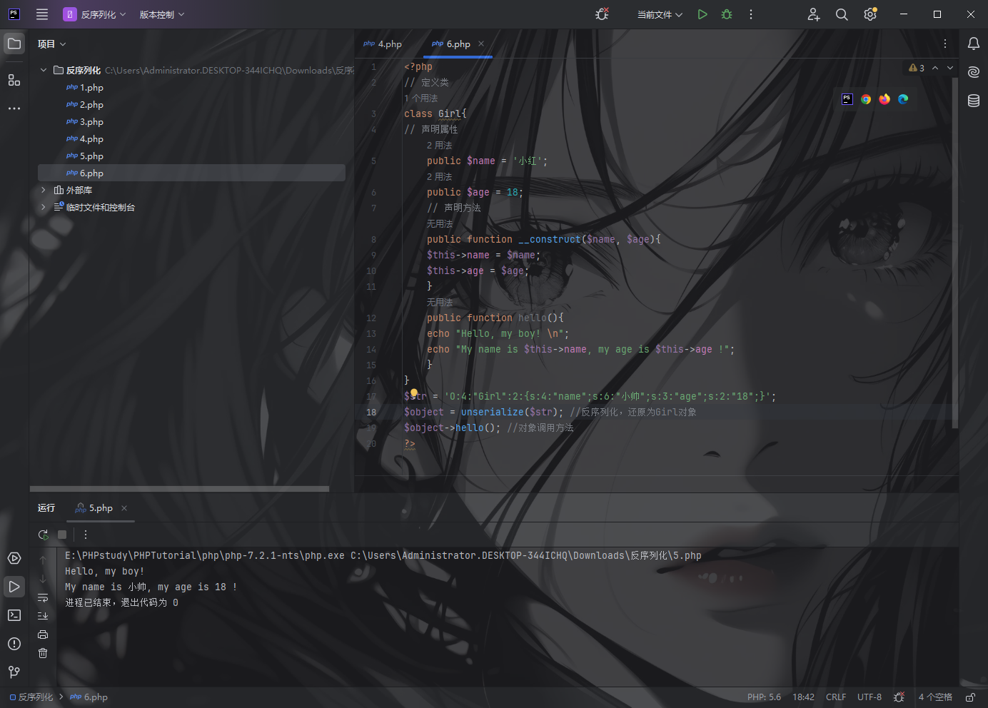The image size is (988, 708).
Task: Click the project panel horizontal scrollbar
Action: (x=180, y=489)
